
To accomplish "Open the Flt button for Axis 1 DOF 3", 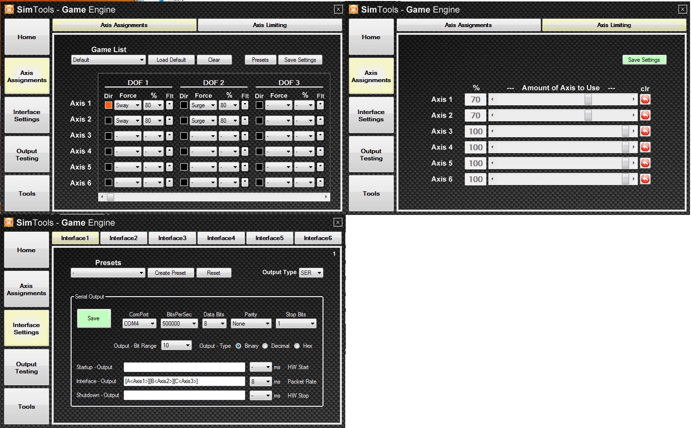I will [320, 105].
